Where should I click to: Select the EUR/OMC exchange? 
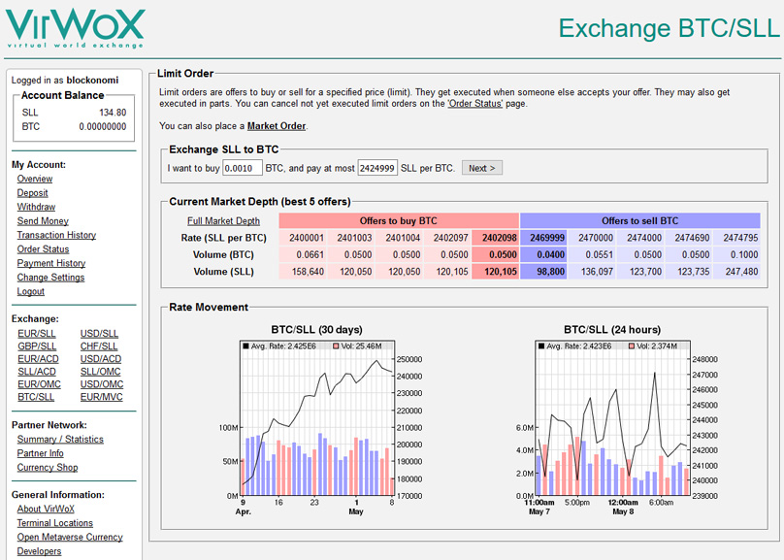pyautogui.click(x=39, y=384)
